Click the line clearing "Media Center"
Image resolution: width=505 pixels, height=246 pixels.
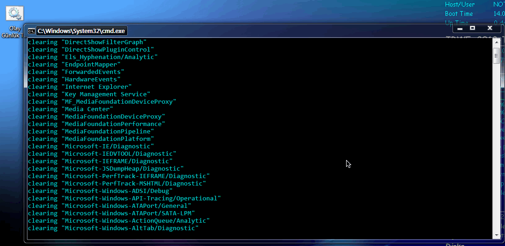pyautogui.click(x=71, y=109)
